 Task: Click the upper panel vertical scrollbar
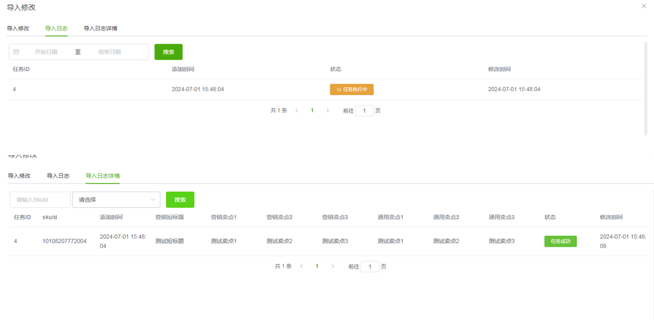tap(646, 88)
